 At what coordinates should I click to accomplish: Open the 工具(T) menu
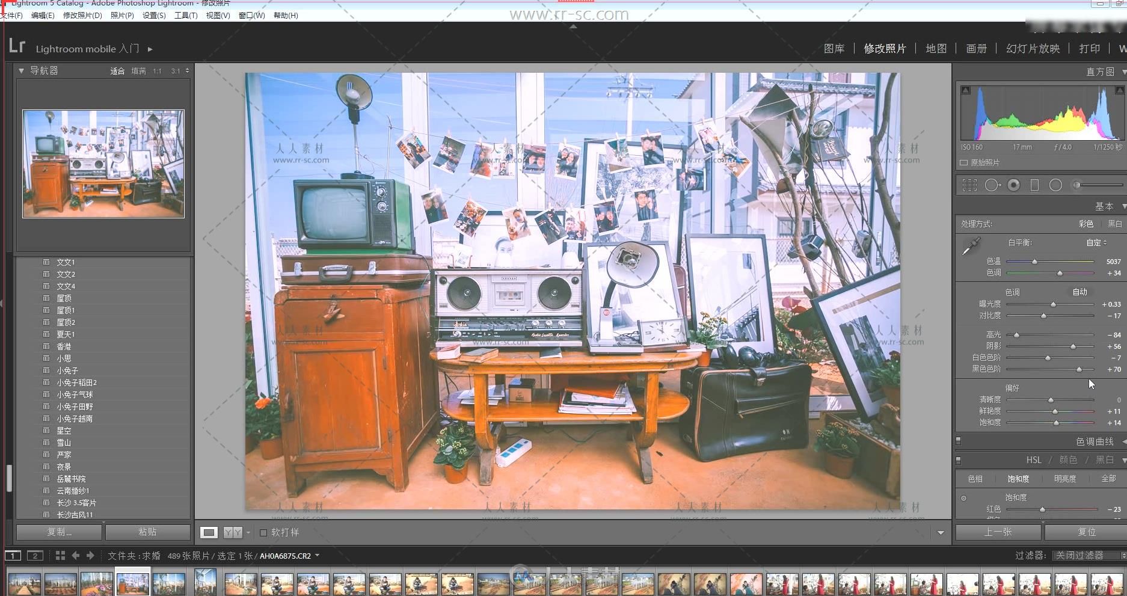tap(186, 16)
